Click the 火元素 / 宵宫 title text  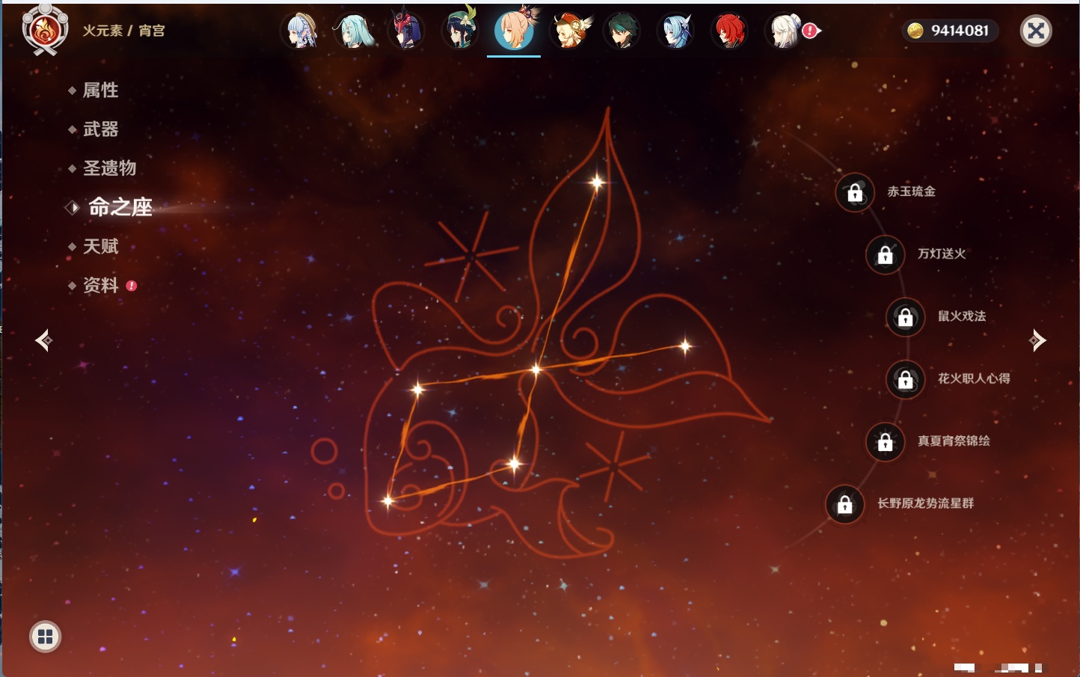(x=123, y=31)
